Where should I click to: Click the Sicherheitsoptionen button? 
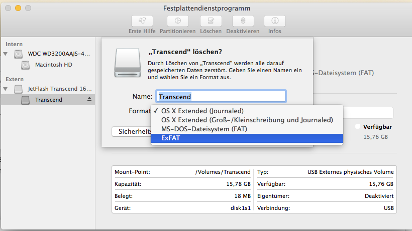pos(132,131)
